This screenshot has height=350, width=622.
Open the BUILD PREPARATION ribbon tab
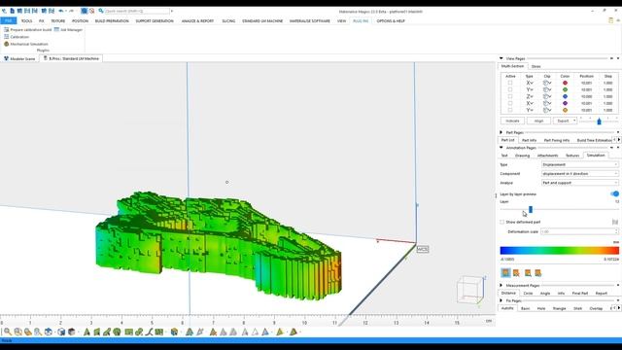(112, 21)
